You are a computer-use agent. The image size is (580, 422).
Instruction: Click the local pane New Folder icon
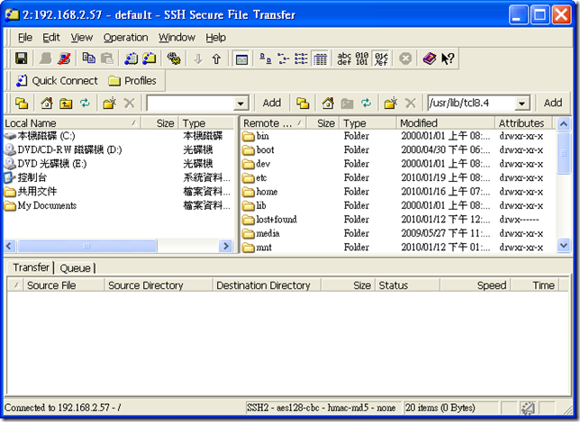(109, 103)
